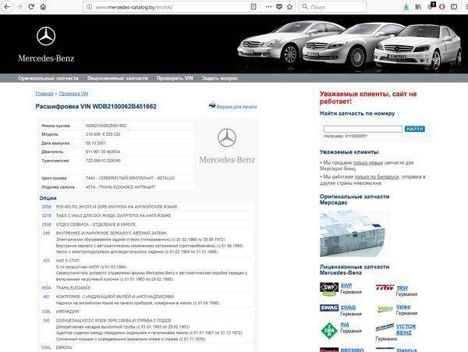
Task: Click the search magnifier icon in the Поиск box
Action: pyautogui.click(x=305, y=6)
